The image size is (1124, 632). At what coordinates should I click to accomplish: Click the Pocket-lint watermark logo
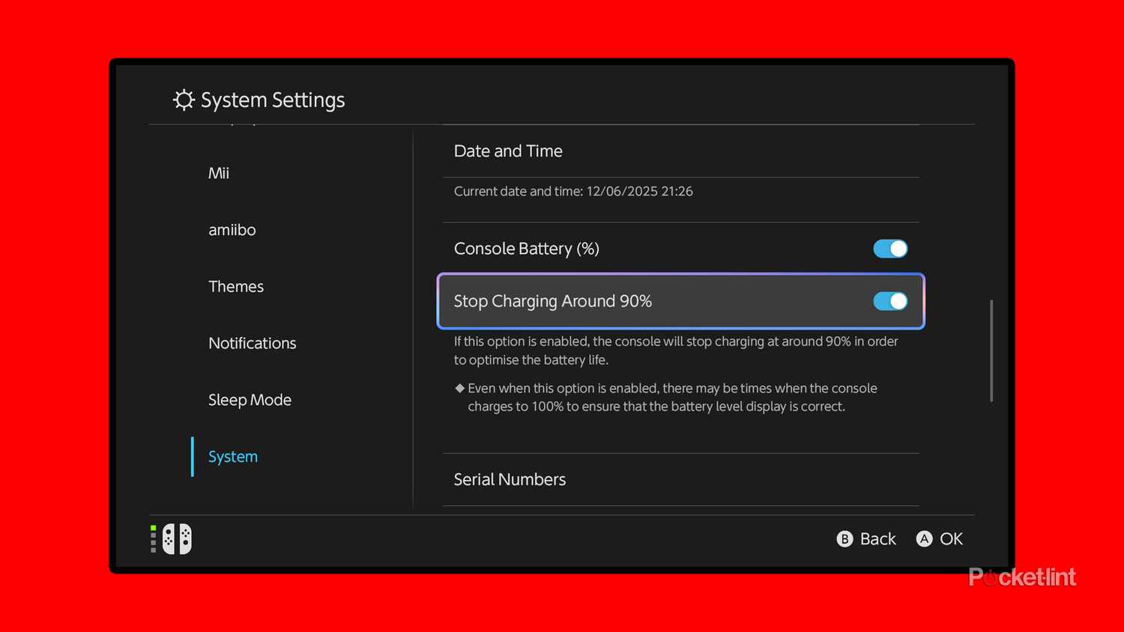click(x=1022, y=577)
